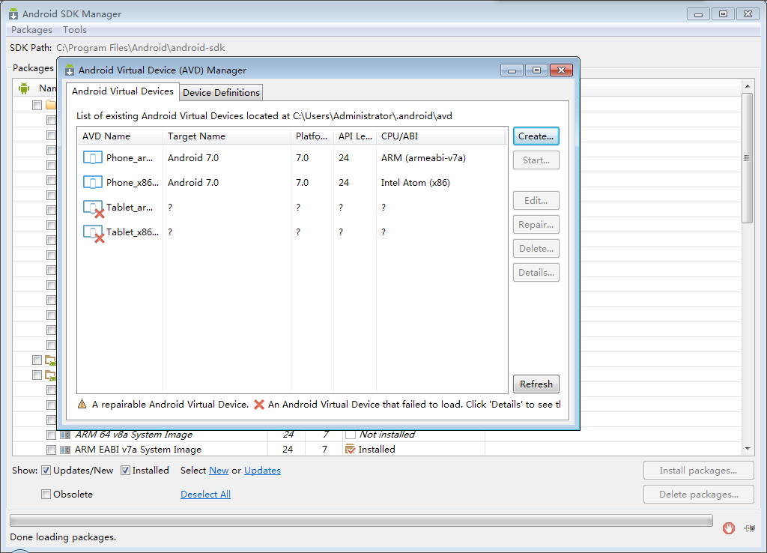Sort by the CPU/ABI column header
The height and width of the screenshot is (553, 767).
click(x=440, y=136)
